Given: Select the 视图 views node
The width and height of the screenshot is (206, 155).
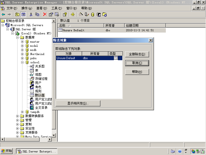Looking at the screenshot, I should 38,75.
